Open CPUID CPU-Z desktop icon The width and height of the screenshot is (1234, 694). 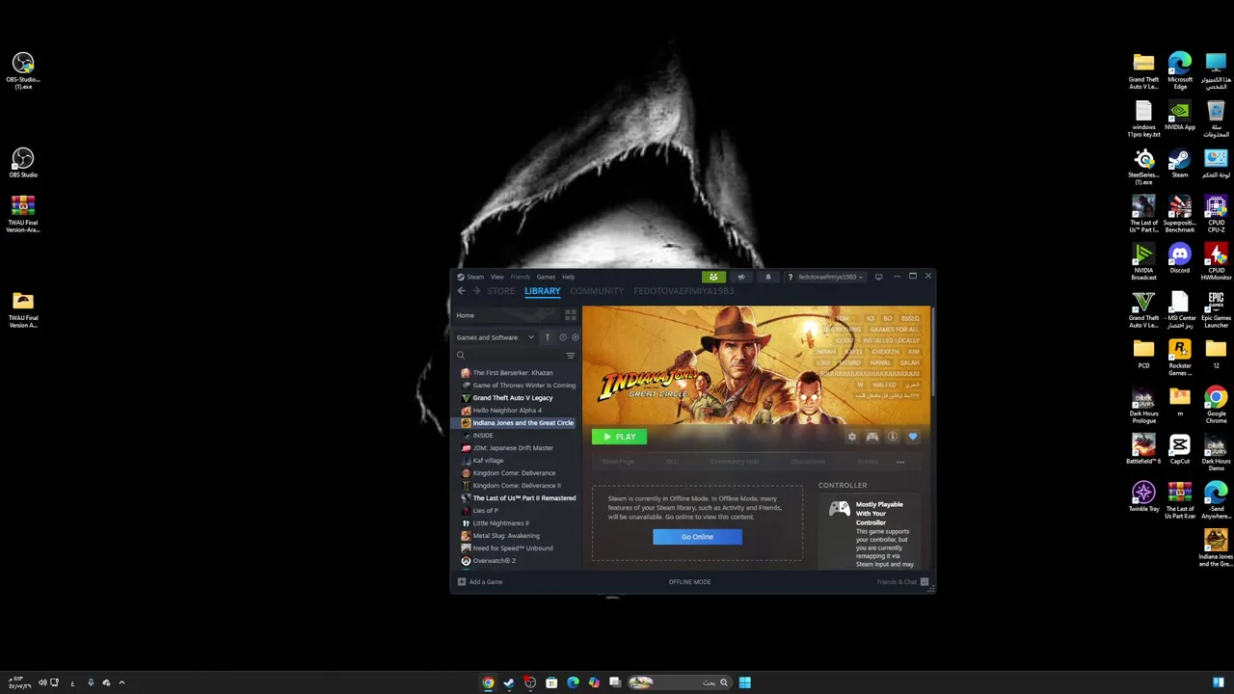[x=1216, y=213]
